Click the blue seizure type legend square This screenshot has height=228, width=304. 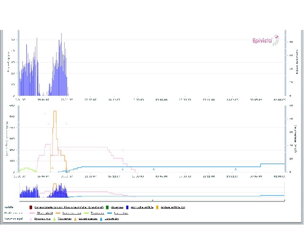(128, 207)
